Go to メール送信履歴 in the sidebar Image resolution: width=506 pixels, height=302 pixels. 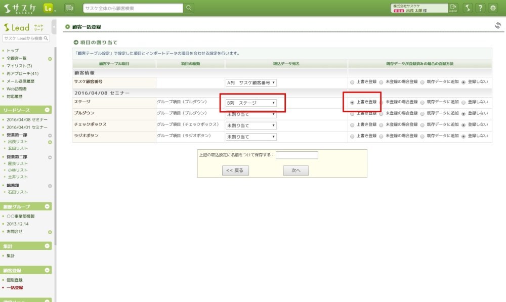pos(21,81)
